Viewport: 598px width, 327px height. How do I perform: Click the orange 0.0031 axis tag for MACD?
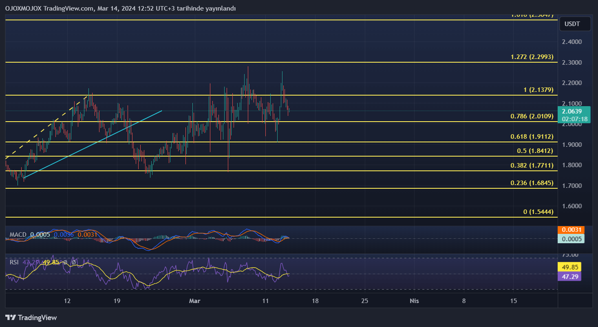[570, 230]
